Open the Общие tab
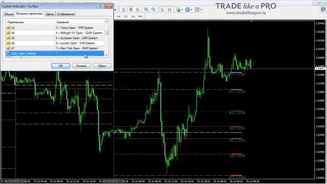 coord(9,14)
